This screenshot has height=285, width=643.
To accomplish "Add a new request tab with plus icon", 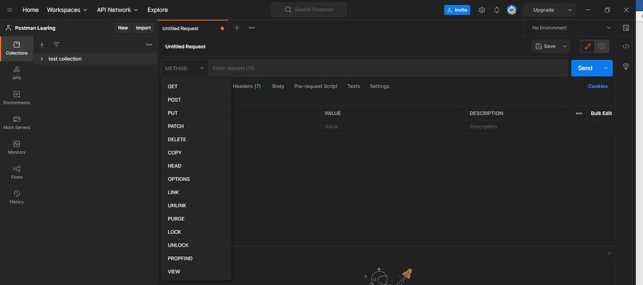I will pos(237,28).
